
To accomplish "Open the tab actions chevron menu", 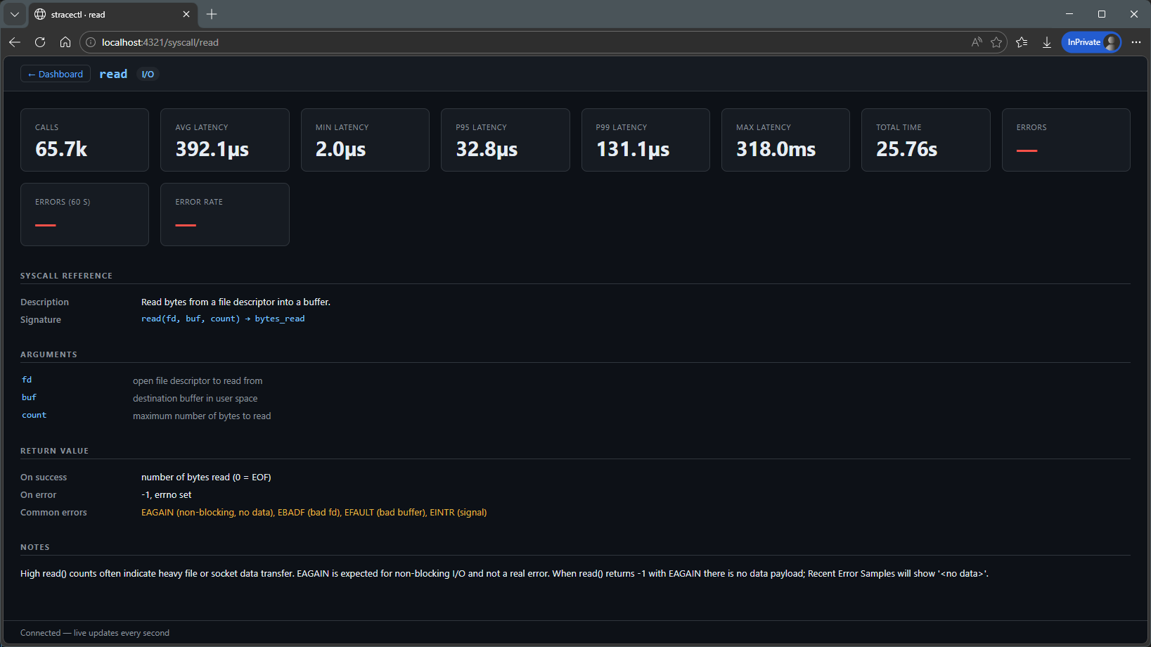I will [14, 14].
